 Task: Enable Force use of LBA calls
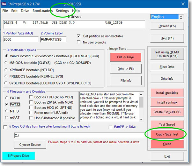coord(31,113)
